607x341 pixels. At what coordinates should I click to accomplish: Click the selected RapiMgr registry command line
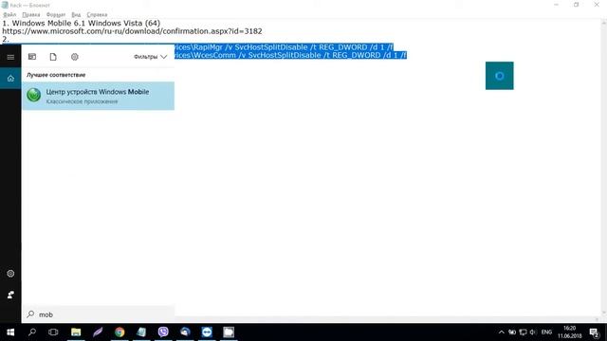pyautogui.click(x=284, y=47)
